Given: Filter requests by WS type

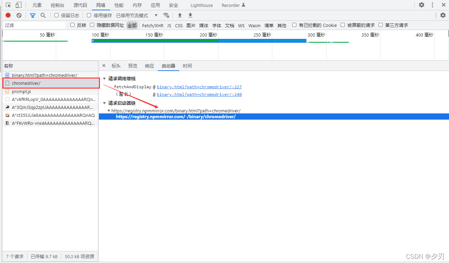Looking at the screenshot, I should [241, 25].
